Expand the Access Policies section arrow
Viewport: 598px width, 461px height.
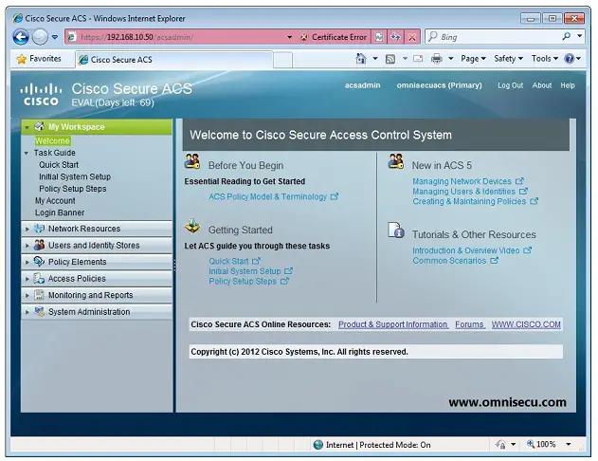point(27,279)
